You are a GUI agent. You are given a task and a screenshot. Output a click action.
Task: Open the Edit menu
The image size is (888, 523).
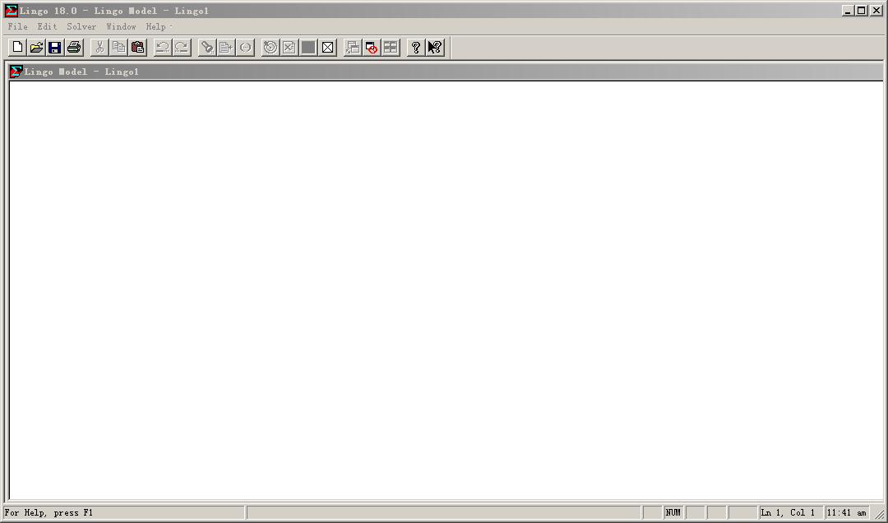click(x=47, y=26)
